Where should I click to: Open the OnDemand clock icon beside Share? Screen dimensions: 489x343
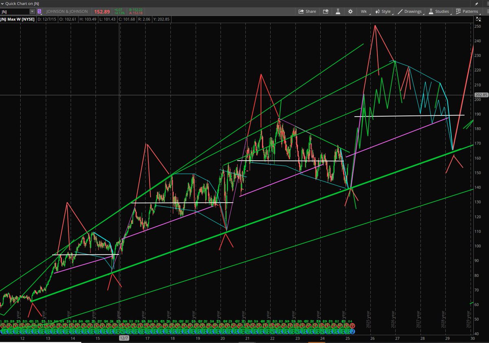(x=326, y=11)
